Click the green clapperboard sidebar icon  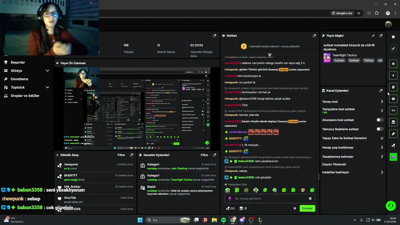click(393, 157)
